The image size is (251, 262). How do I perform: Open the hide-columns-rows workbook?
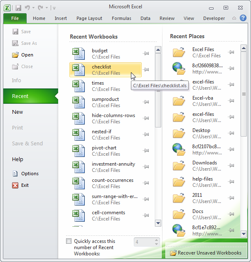pos(106,118)
